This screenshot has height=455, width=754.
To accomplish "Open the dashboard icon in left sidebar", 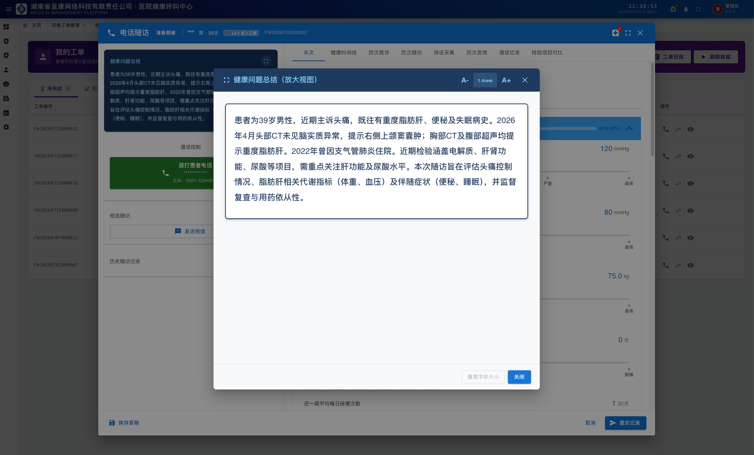I will (x=6, y=27).
